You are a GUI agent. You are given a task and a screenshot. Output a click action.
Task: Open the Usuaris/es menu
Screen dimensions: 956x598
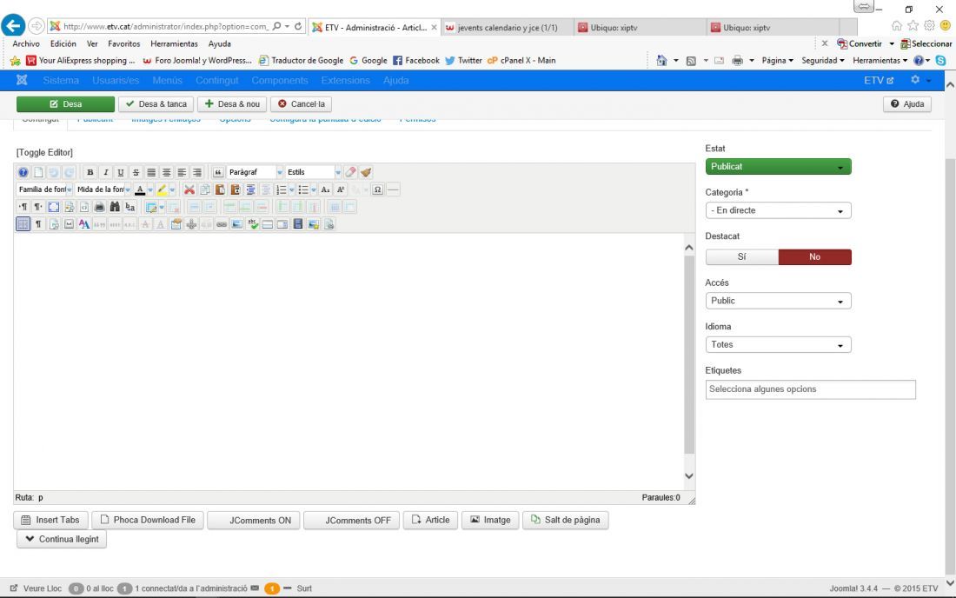pyautogui.click(x=116, y=81)
